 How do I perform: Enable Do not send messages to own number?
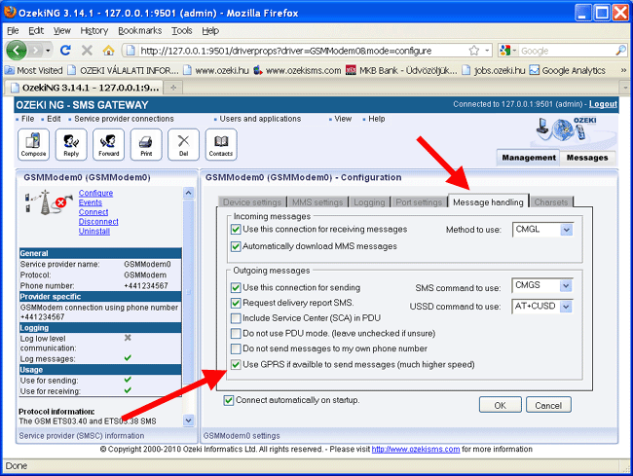(236, 348)
